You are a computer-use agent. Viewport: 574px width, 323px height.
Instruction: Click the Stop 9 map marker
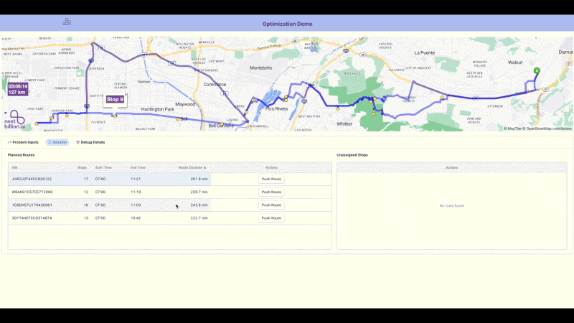[x=115, y=116]
